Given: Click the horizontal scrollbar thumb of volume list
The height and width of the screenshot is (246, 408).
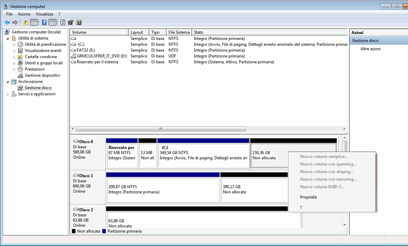Looking at the screenshot, I should (x=161, y=129).
